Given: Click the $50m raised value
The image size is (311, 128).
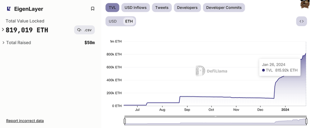Looking at the screenshot, I should [89, 43].
